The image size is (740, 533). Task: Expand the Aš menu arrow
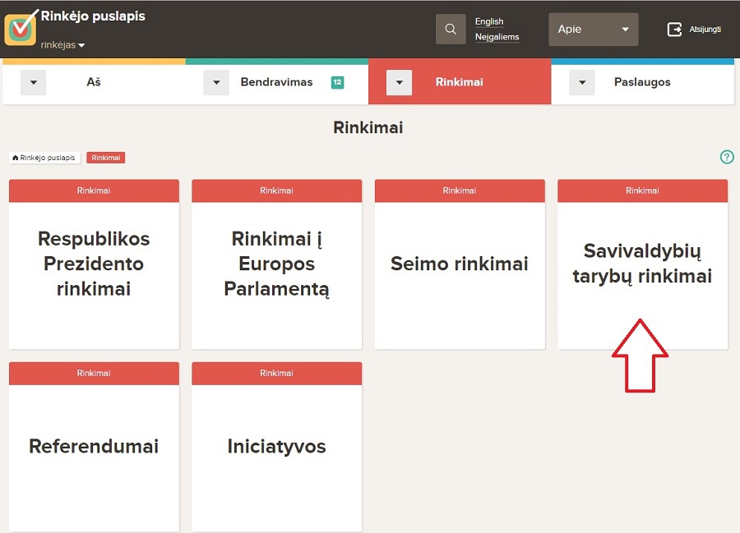[34, 82]
